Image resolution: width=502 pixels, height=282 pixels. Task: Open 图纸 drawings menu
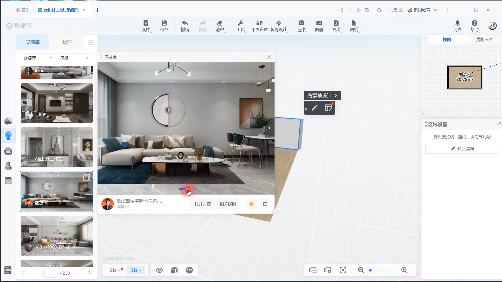coord(354,26)
